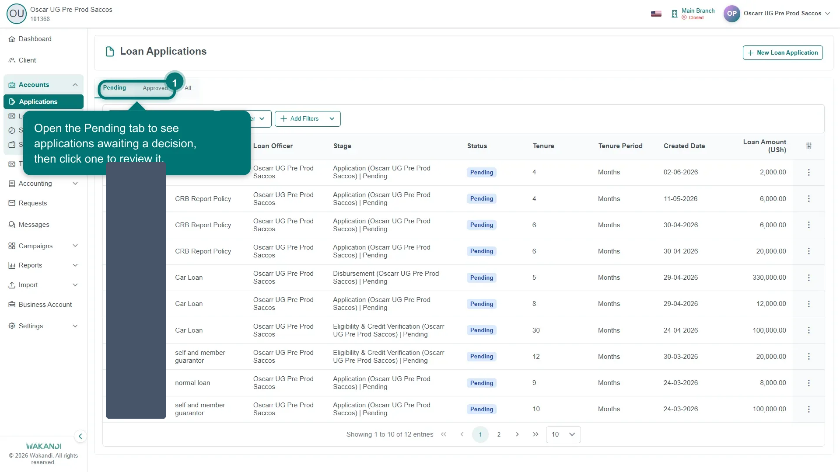
Task: Open row actions for 11-05-2026 application
Action: pyautogui.click(x=809, y=199)
